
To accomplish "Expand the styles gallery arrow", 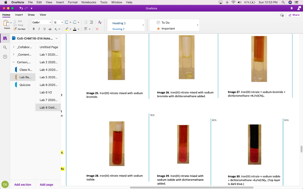I will [x=143, y=25].
